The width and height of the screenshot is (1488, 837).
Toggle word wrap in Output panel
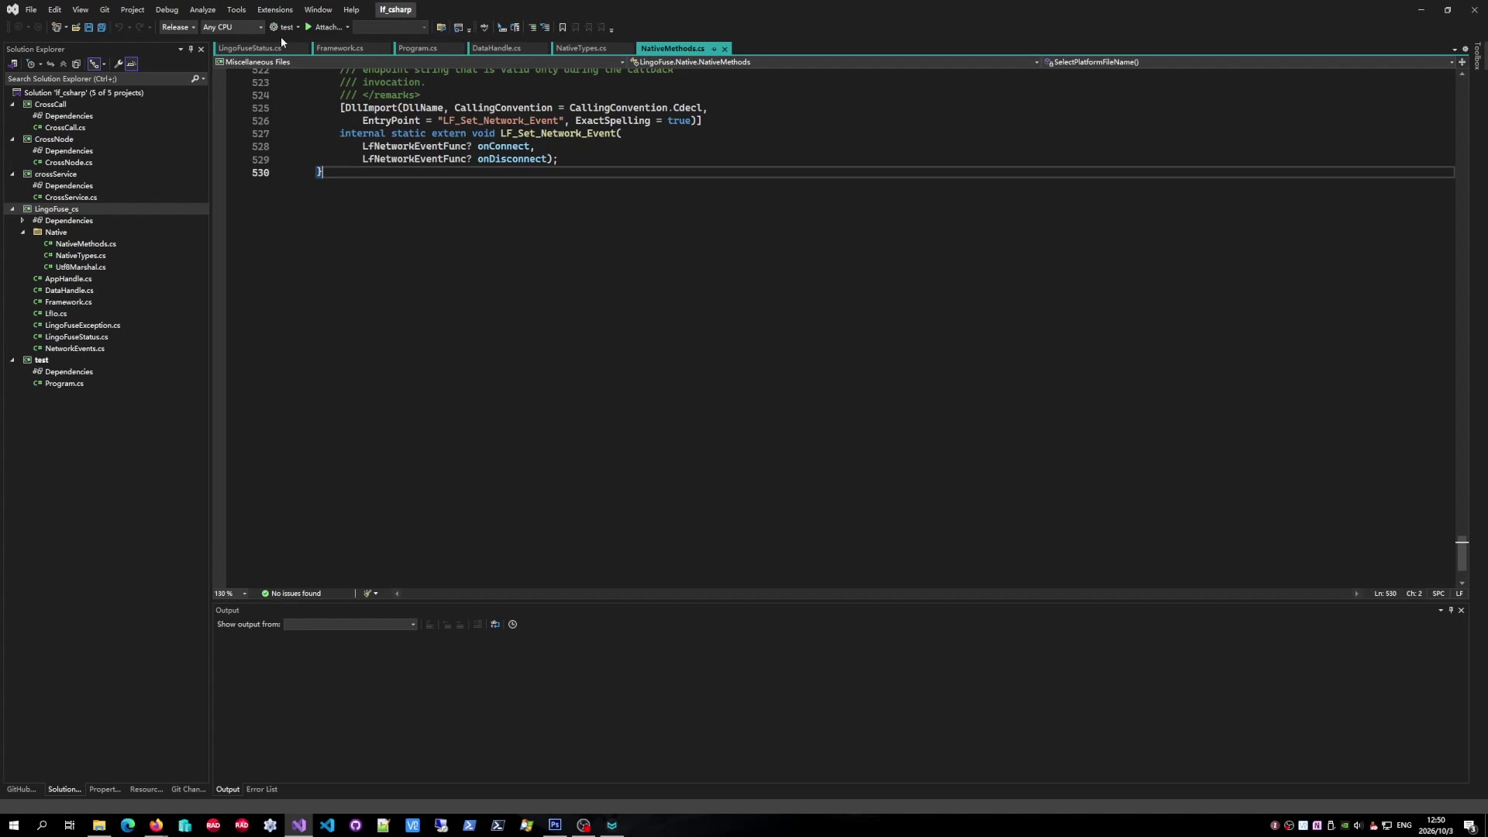click(x=495, y=625)
